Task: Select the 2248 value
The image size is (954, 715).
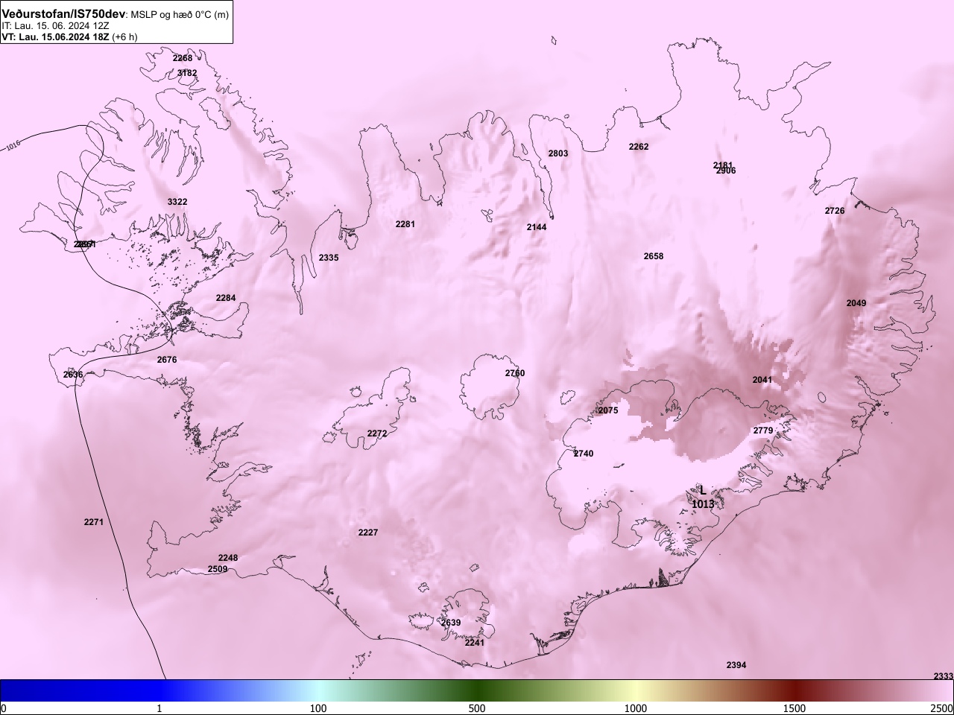Action: click(228, 558)
